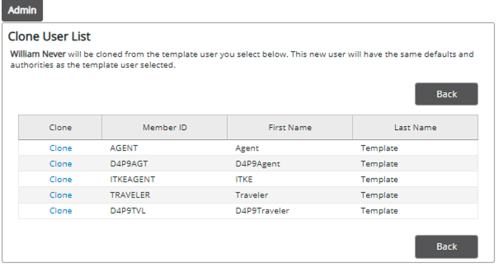Sort by the Last Name column header
The image size is (499, 267).
click(x=415, y=128)
